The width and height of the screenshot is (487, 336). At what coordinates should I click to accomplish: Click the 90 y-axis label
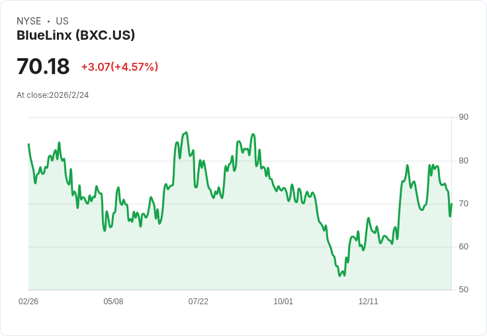pyautogui.click(x=464, y=117)
